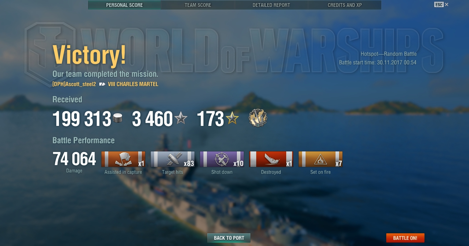Click the silver credits coin icon
Image resolution: width=469 pixels, height=246 pixels.
(118, 119)
